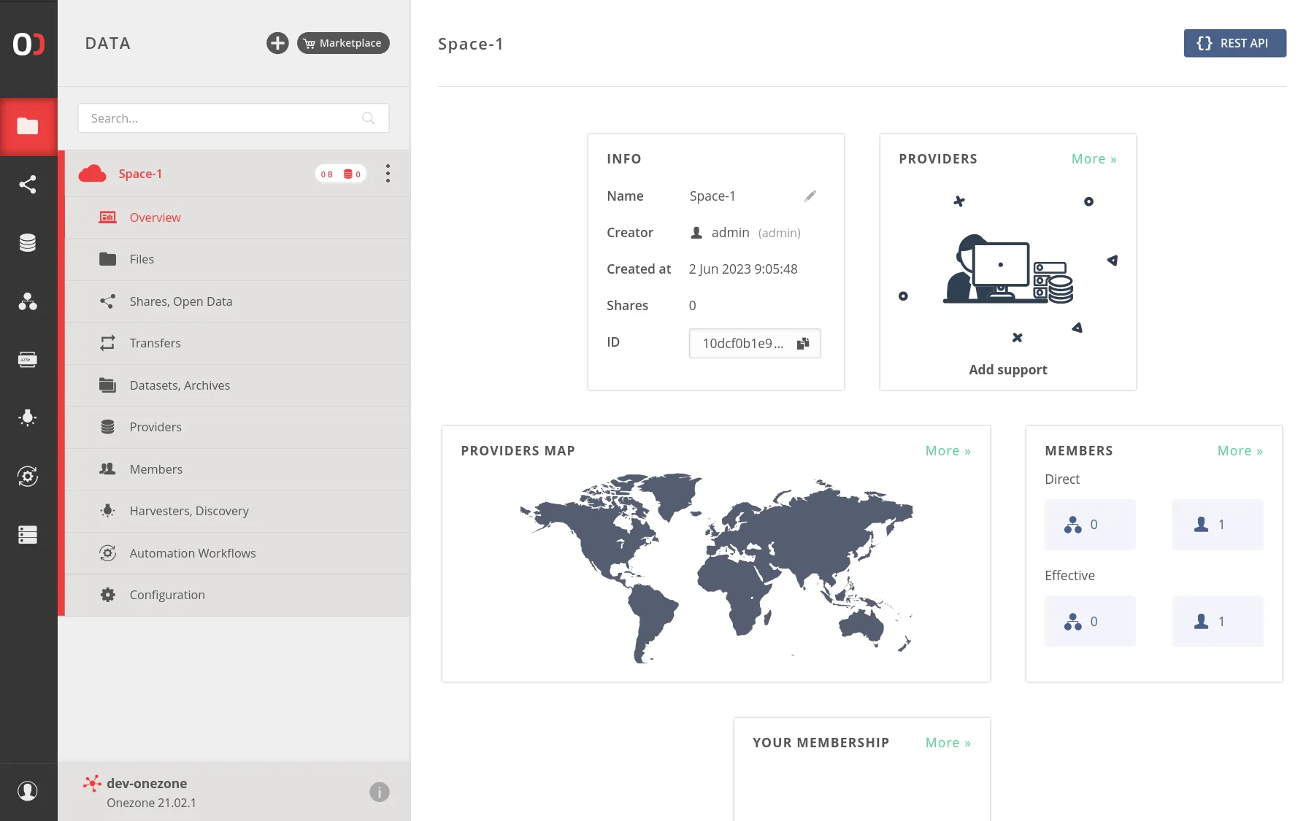Copy the space ID with clipboard icon
This screenshot has height=821, width=1314.
tap(803, 344)
